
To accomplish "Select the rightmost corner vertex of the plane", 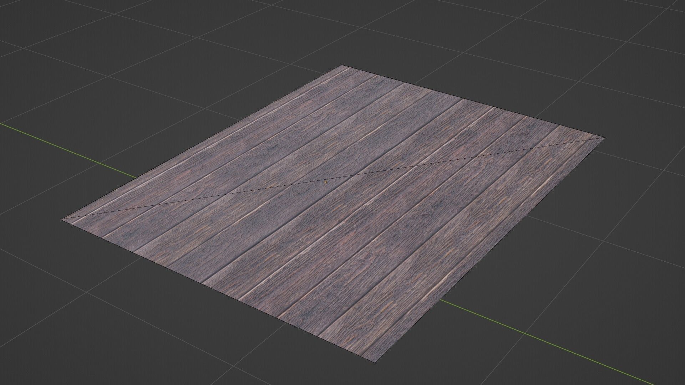I will click(605, 137).
